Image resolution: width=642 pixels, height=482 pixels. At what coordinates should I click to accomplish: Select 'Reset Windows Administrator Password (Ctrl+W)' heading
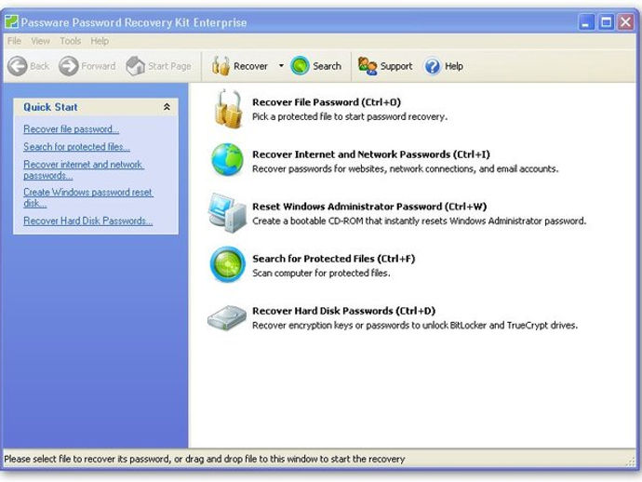click(369, 207)
